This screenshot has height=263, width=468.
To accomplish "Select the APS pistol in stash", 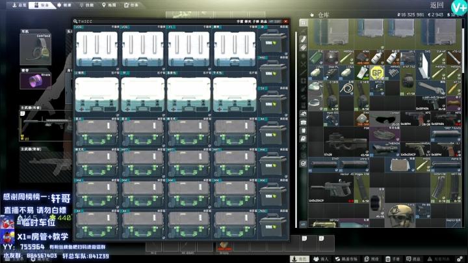I will point(415,118).
